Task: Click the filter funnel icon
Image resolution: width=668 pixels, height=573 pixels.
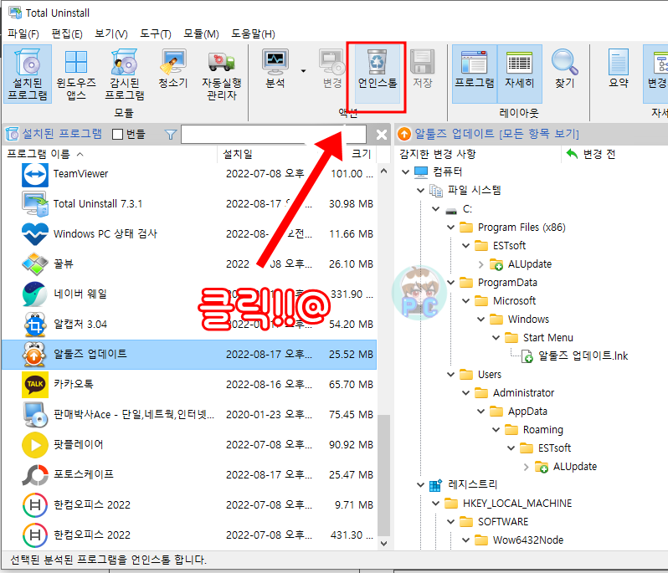Action: point(171,135)
